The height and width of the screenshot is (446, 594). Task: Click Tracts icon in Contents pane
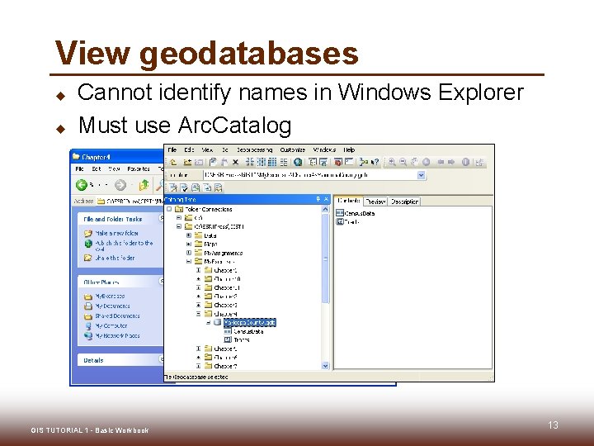click(x=340, y=221)
